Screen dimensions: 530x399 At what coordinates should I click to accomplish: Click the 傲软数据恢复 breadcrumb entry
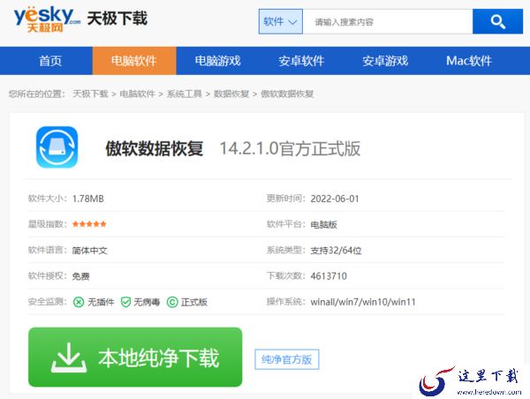287,94
